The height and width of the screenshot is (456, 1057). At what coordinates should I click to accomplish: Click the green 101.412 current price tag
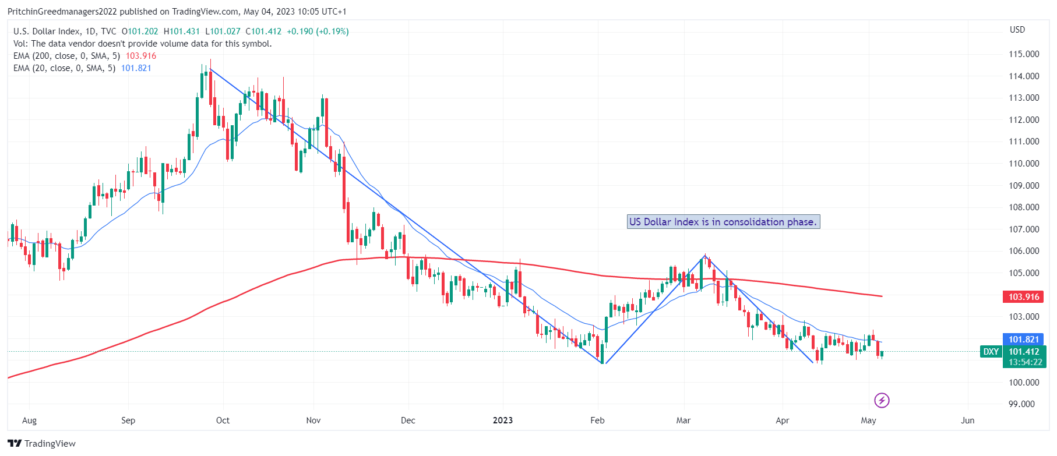pos(1024,352)
